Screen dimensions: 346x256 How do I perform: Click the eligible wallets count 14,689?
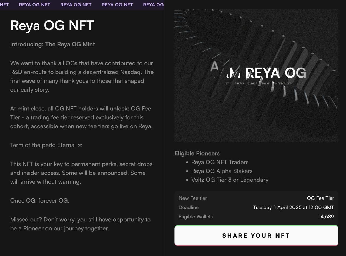(x=326, y=217)
